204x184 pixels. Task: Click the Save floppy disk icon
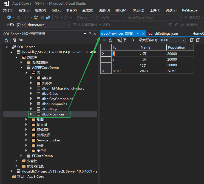pyautogui.click(x=42, y=17)
